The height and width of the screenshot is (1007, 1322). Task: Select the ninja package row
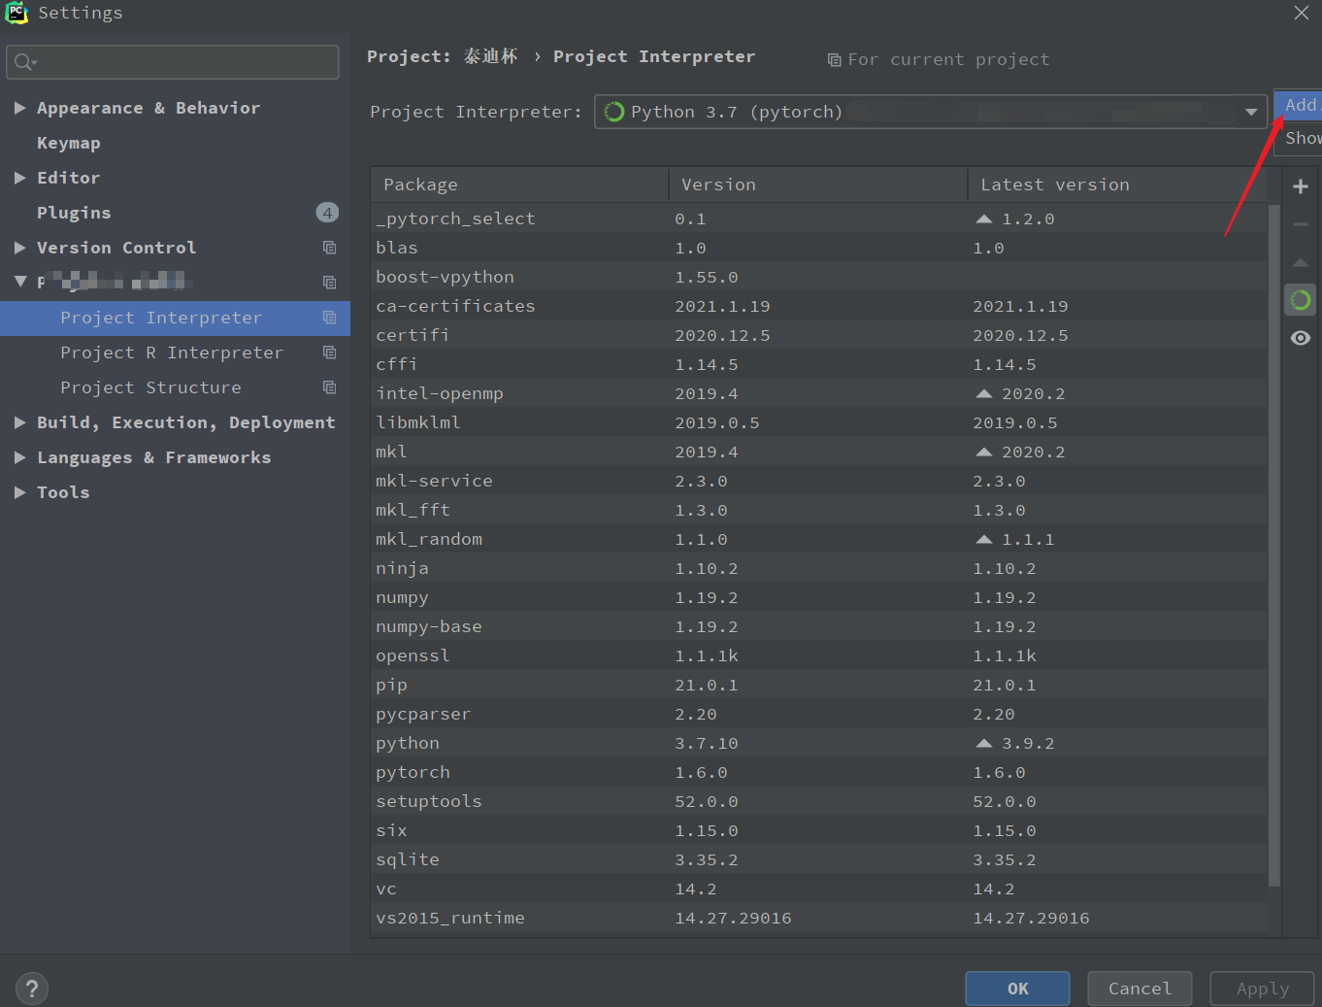[819, 568]
